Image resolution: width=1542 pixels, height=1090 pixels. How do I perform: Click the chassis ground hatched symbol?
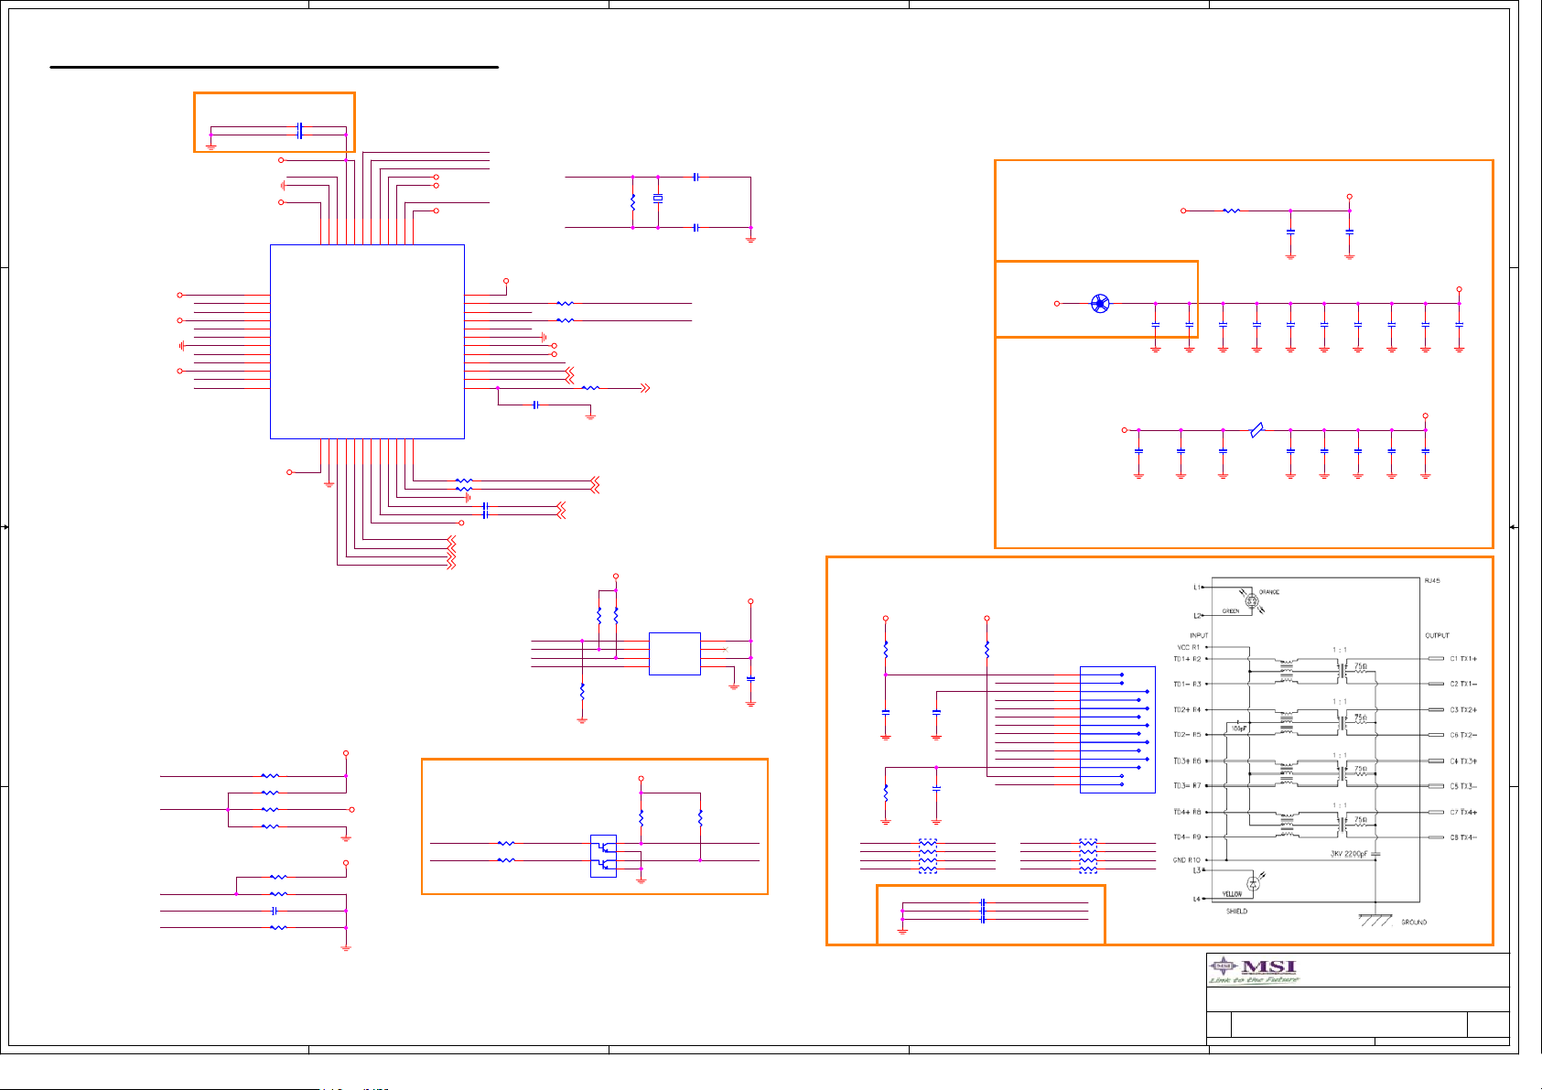[1375, 920]
